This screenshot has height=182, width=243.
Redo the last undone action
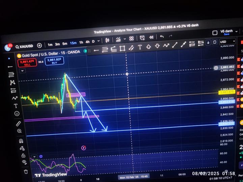[170, 36]
